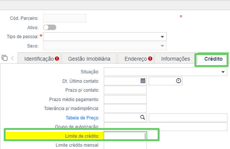
Task: Switch to the Gestão Imobiliária tab
Action: [89, 58]
